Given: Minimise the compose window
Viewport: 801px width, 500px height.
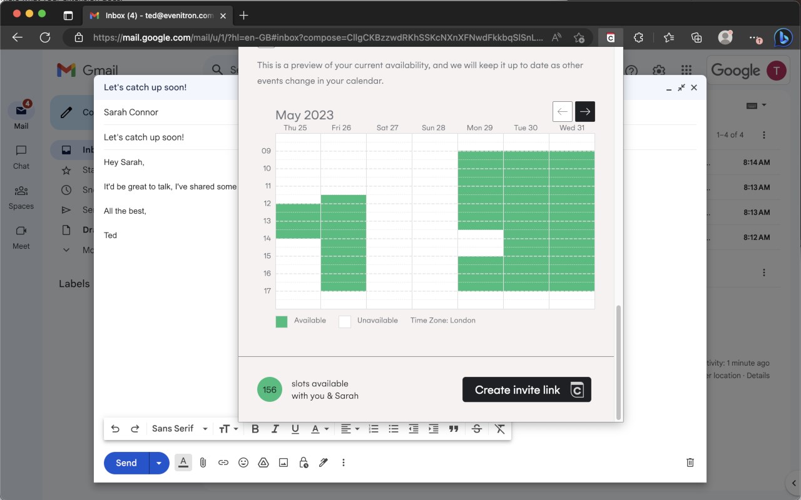Looking at the screenshot, I should tap(669, 89).
